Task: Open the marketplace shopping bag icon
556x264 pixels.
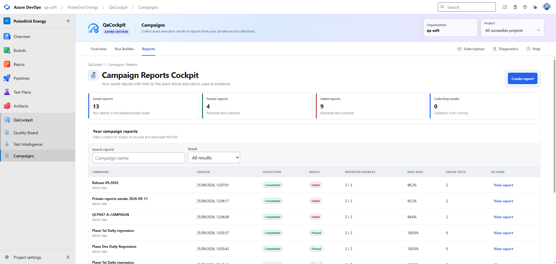Action: (x=515, y=7)
